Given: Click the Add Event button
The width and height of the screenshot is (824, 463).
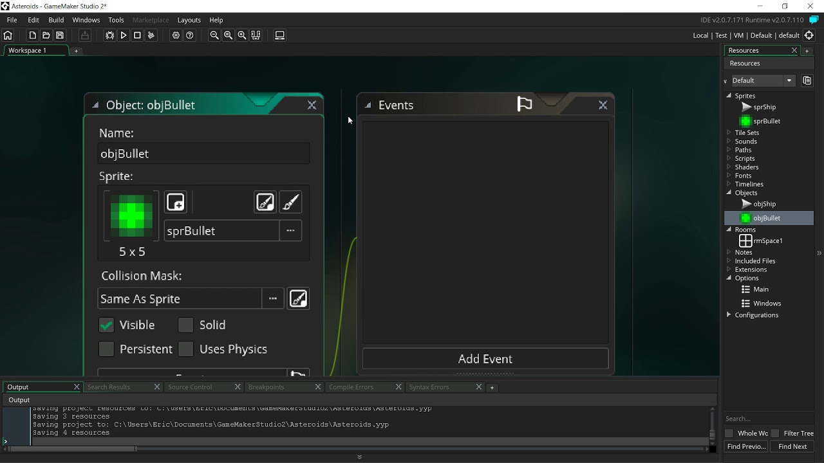Looking at the screenshot, I should point(485,359).
